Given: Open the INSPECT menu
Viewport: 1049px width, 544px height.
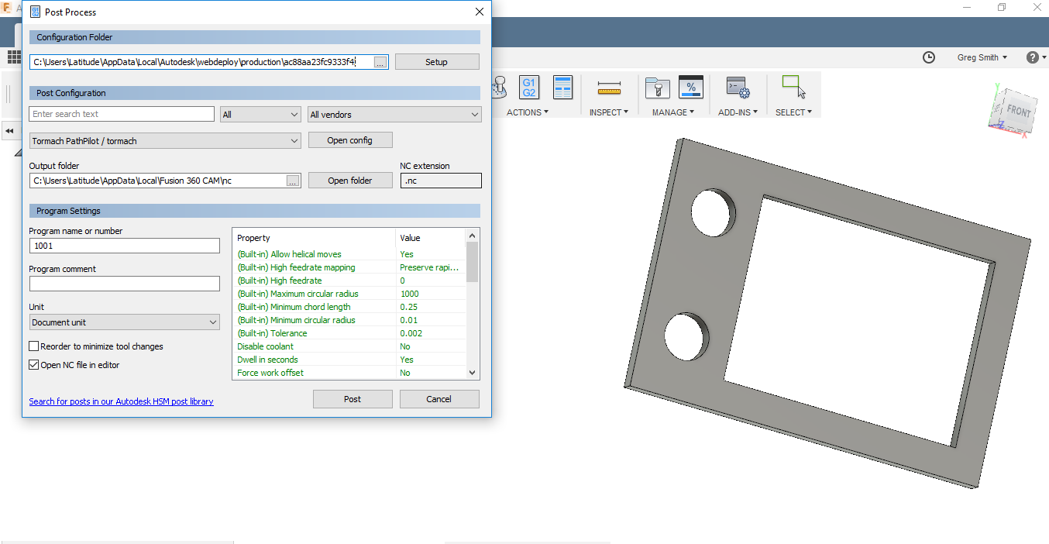Looking at the screenshot, I should pyautogui.click(x=608, y=112).
